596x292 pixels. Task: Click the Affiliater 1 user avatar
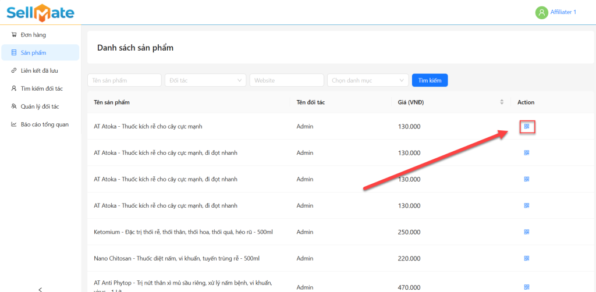tap(541, 12)
